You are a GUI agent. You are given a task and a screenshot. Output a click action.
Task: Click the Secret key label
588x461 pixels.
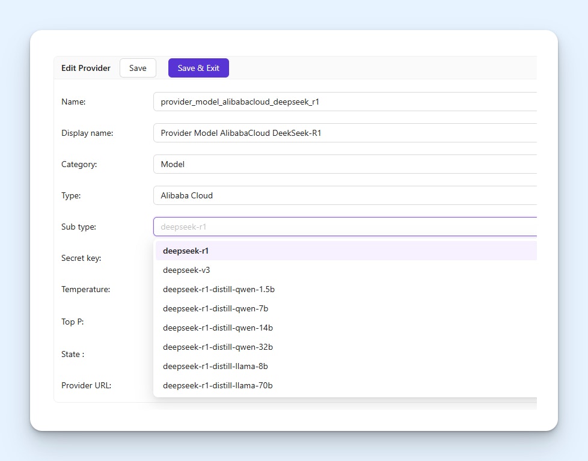tap(81, 258)
